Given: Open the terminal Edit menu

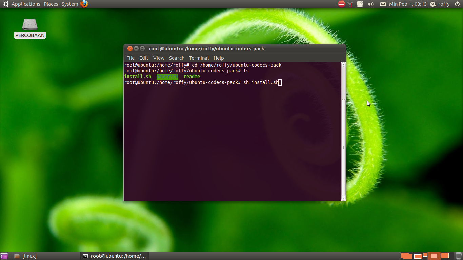Looking at the screenshot, I should pyautogui.click(x=144, y=58).
